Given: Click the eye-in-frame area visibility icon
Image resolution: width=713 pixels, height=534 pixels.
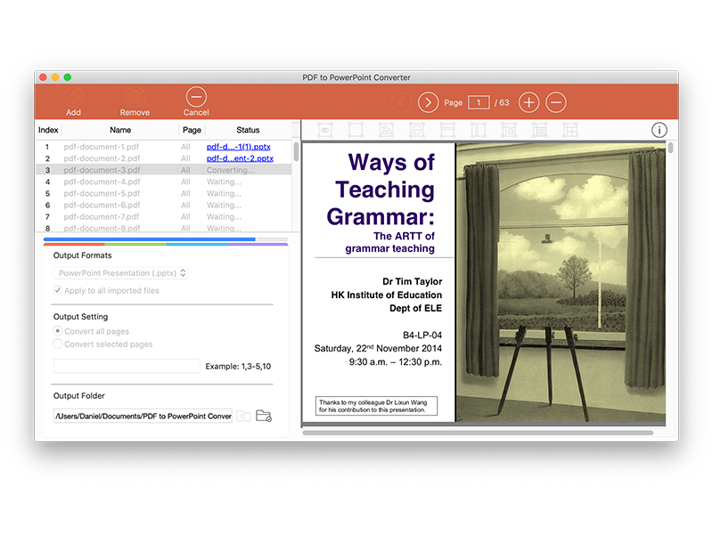Looking at the screenshot, I should point(324,130).
